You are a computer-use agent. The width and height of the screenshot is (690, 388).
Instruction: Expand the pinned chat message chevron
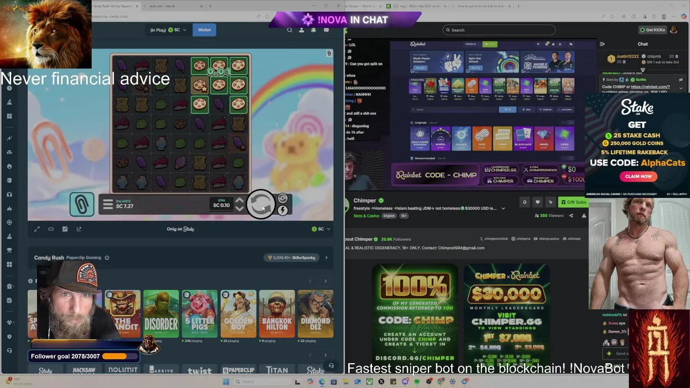pyautogui.click(x=680, y=88)
